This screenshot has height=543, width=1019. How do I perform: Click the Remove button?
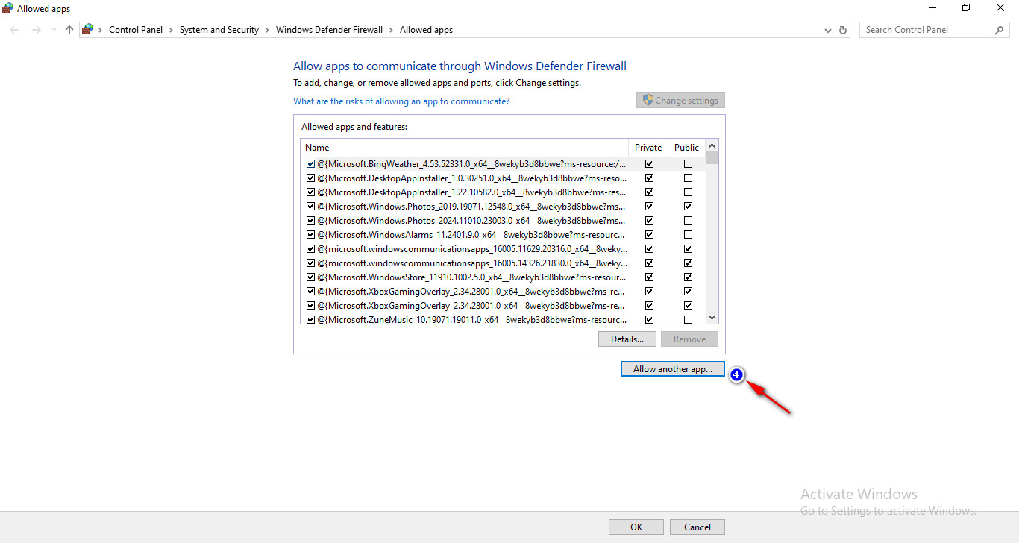tap(689, 339)
